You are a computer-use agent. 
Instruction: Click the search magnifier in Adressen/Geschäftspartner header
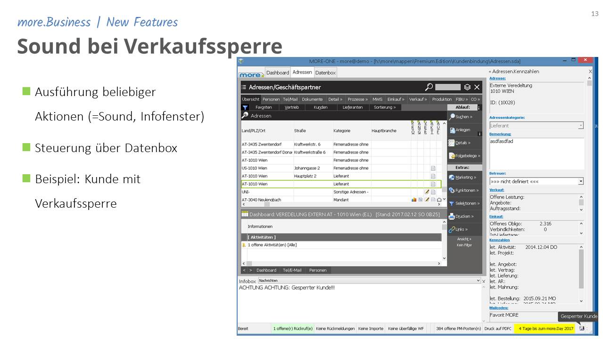pos(429,87)
